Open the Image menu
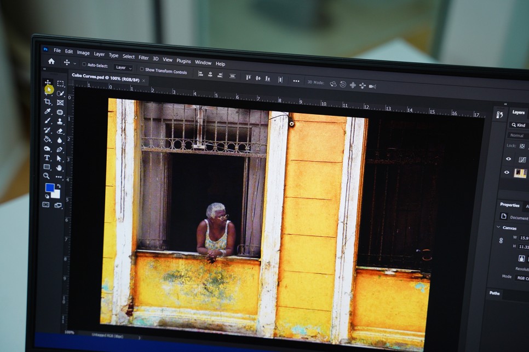This screenshot has width=529, height=352. coord(83,52)
